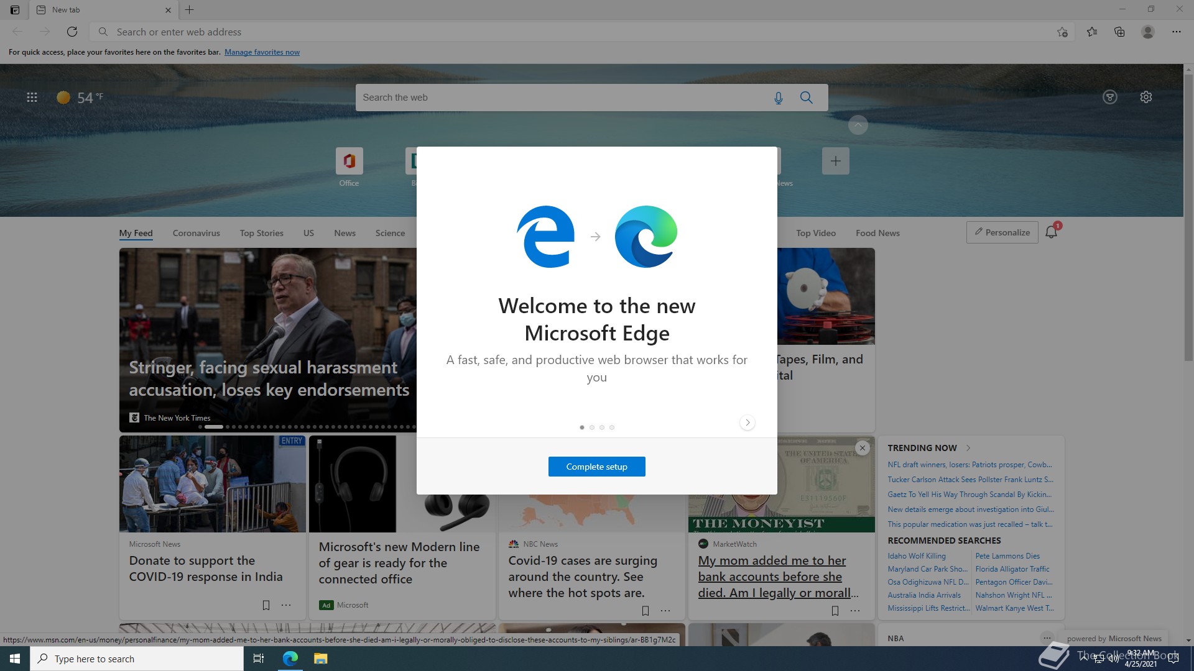Open My mom added me article
The height and width of the screenshot is (671, 1194).
click(779, 577)
